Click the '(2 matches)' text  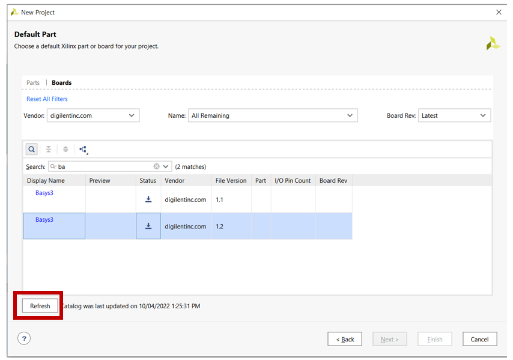coord(190,166)
